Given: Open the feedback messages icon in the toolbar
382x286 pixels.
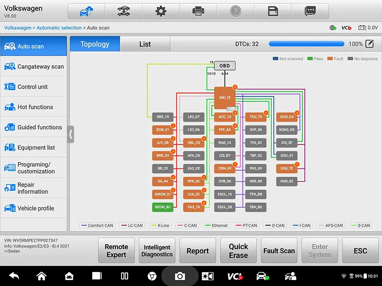Looking at the screenshot, I should 310,11.
